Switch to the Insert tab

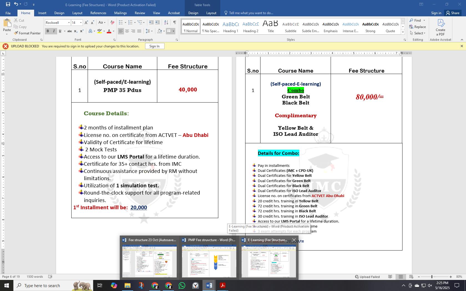point(42,13)
